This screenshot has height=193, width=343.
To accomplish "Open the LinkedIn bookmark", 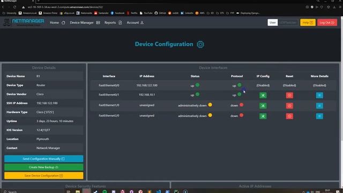I will pyautogui.click(x=187, y=13).
